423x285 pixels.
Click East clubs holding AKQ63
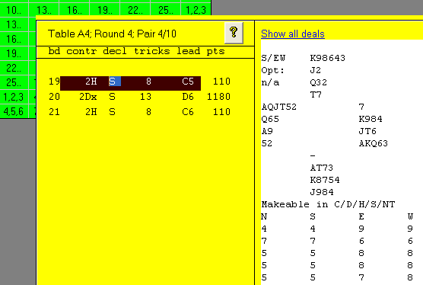point(374,143)
